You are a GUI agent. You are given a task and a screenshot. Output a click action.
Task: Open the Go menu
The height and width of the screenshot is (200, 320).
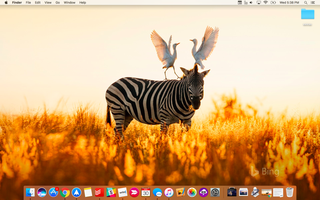(58, 2)
